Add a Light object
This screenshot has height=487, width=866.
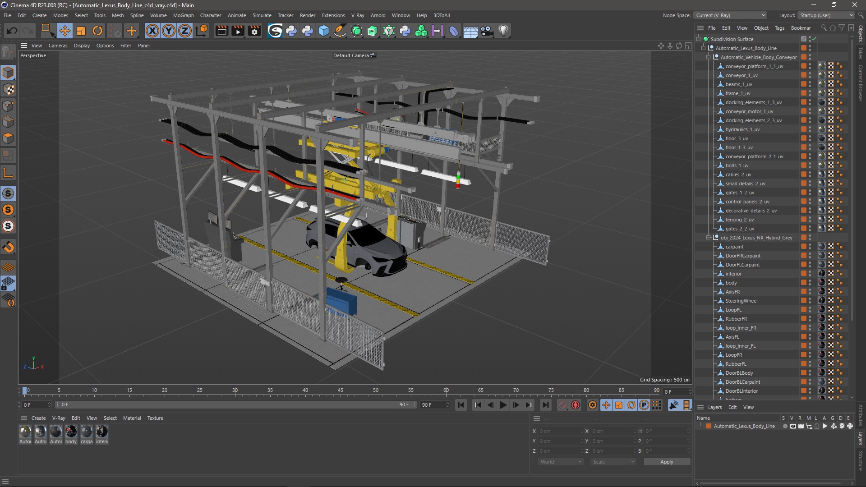[503, 31]
